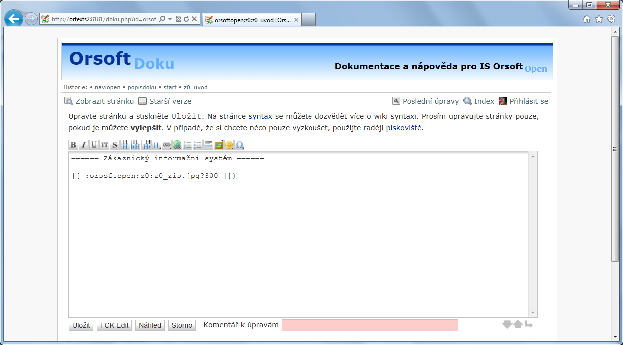Insert an ordered numbered list item

click(x=188, y=145)
